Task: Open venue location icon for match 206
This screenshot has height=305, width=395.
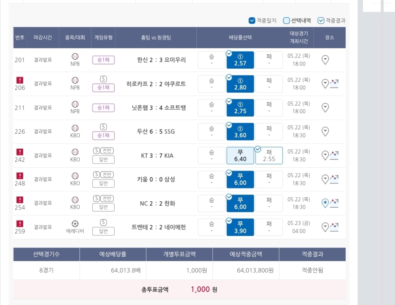Action: [325, 84]
